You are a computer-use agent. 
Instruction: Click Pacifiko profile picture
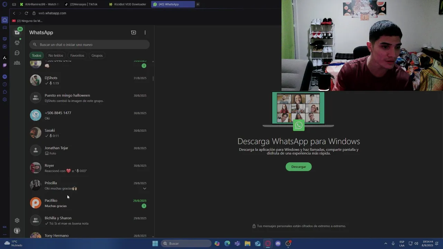pos(35,203)
